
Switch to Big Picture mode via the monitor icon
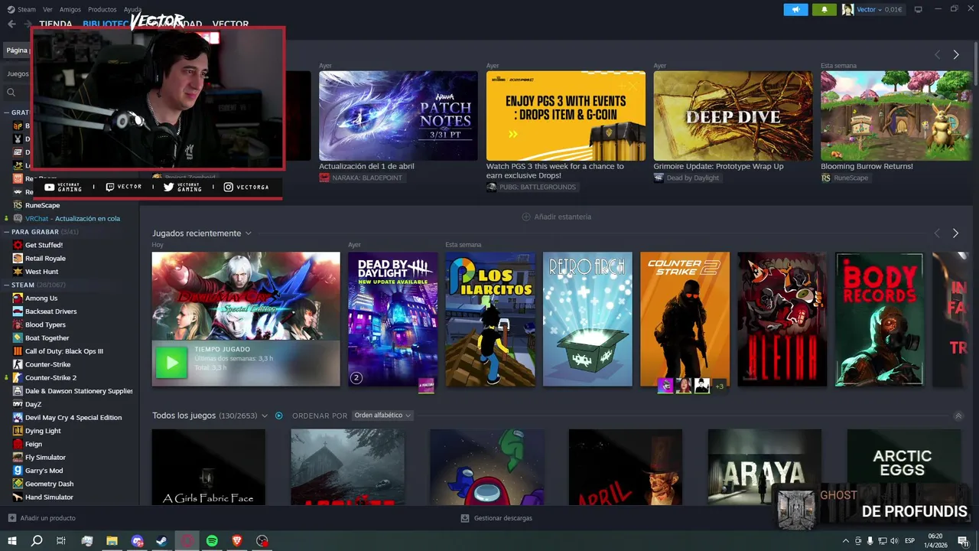[918, 9]
